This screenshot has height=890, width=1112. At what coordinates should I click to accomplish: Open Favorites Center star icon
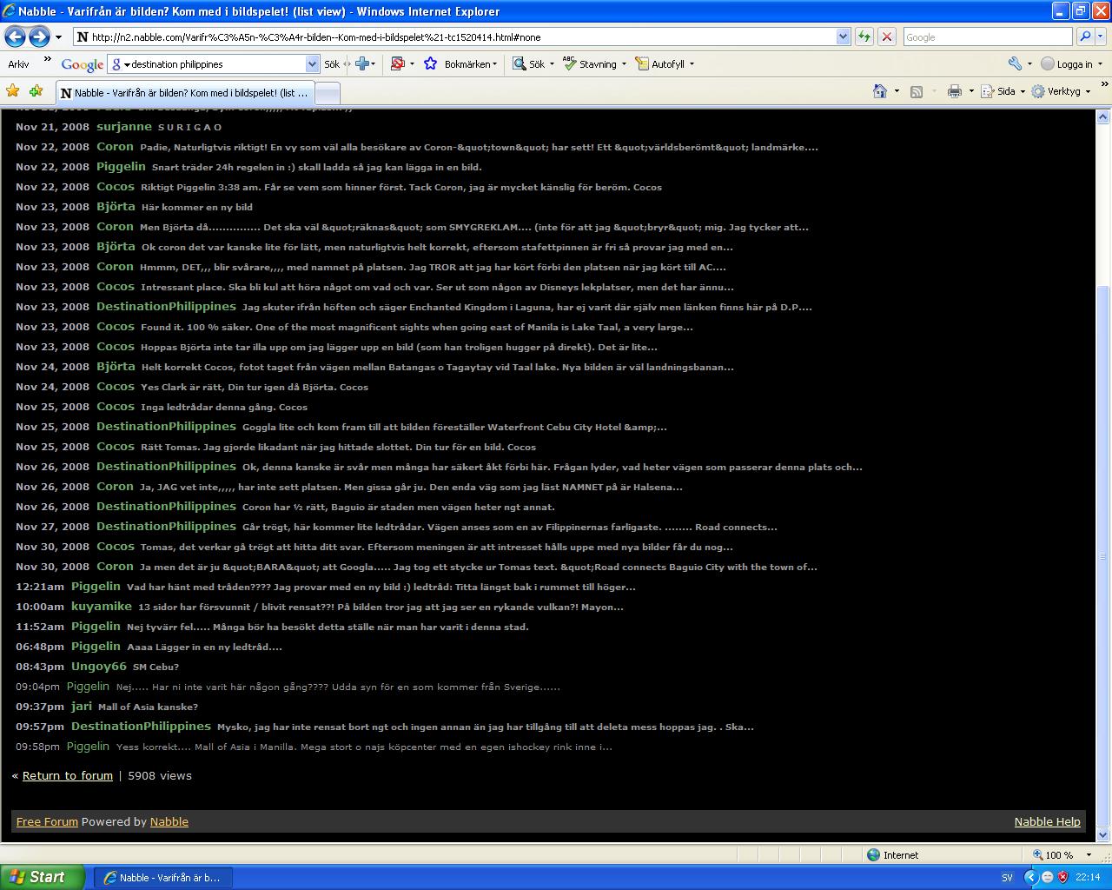pos(13,91)
